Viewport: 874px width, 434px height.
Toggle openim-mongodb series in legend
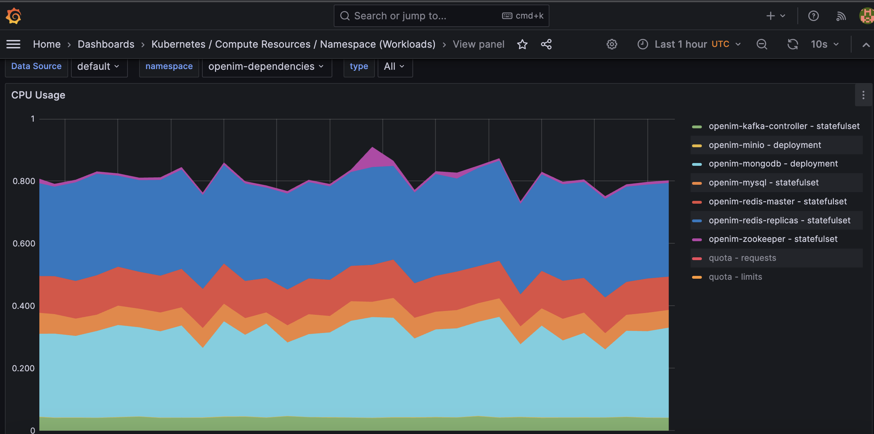pyautogui.click(x=773, y=164)
